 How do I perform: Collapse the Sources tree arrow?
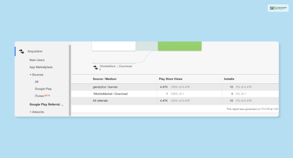[31, 75]
